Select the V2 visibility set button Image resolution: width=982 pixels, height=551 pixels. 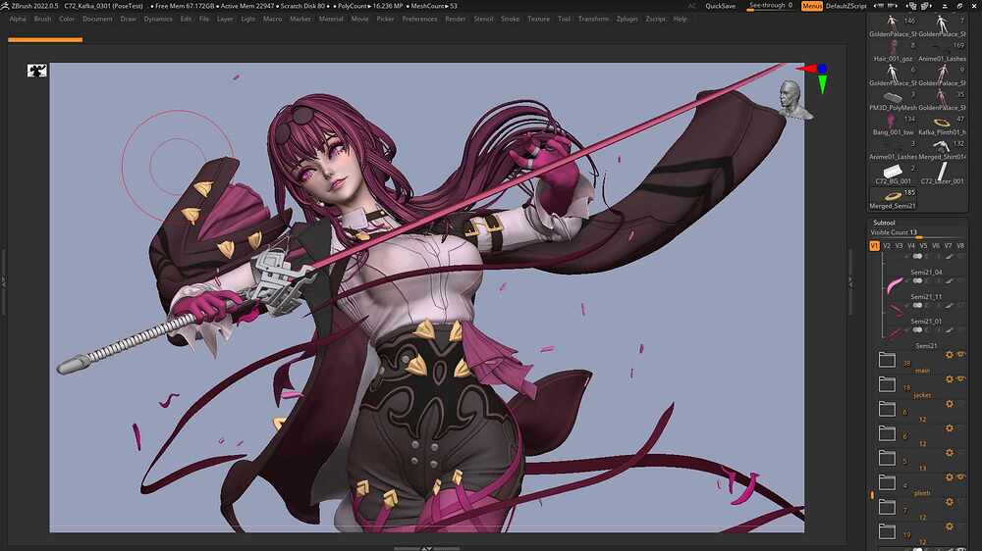887,246
